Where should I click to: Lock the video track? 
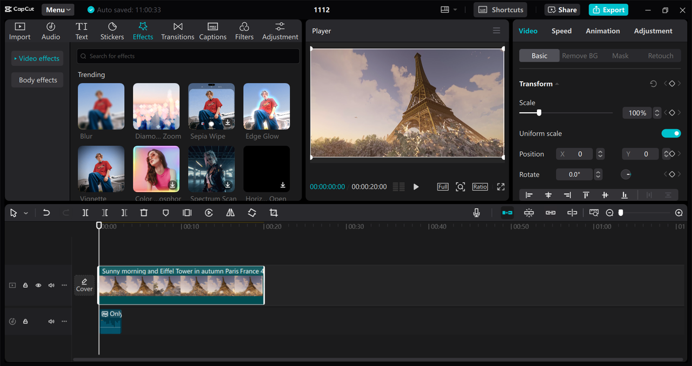[x=25, y=285]
